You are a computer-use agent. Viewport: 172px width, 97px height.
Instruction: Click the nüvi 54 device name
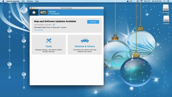52,12
